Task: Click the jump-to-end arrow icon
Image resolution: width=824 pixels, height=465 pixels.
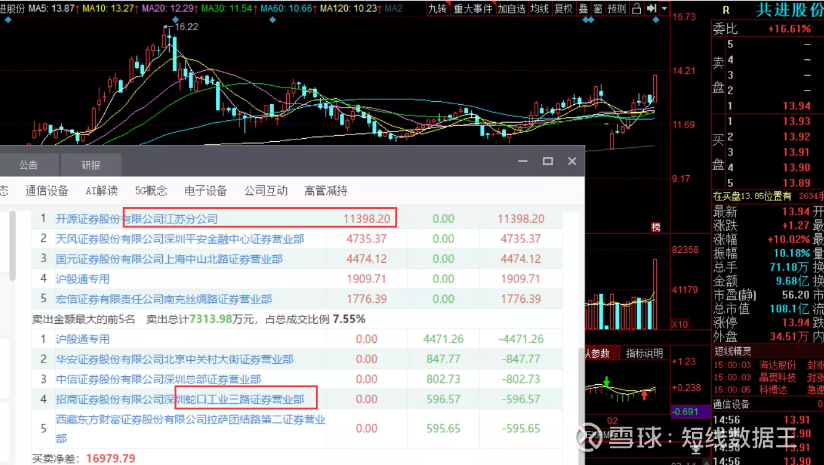Action: [x=651, y=9]
